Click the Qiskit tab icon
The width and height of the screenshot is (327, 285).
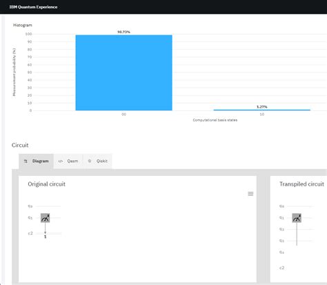pos(90,161)
